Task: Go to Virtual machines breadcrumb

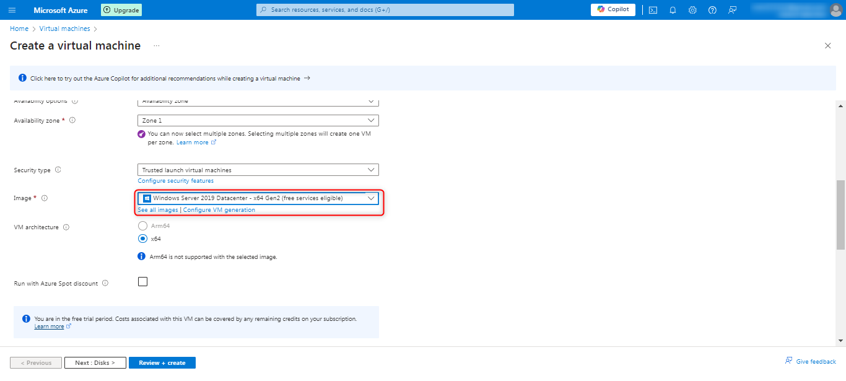Action: (x=64, y=28)
